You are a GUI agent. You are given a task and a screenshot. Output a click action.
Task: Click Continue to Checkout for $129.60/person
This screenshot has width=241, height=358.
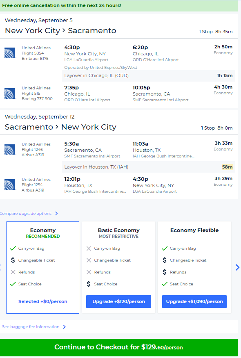[x=120, y=347]
